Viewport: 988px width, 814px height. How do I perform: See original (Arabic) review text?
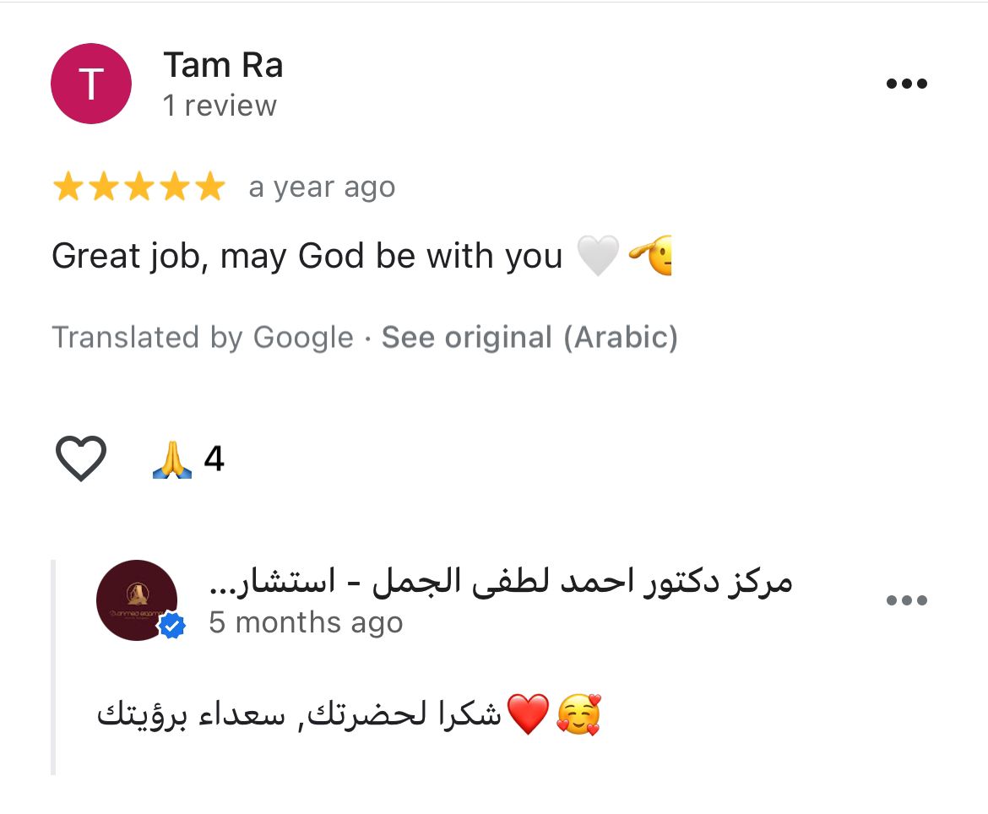pos(529,337)
